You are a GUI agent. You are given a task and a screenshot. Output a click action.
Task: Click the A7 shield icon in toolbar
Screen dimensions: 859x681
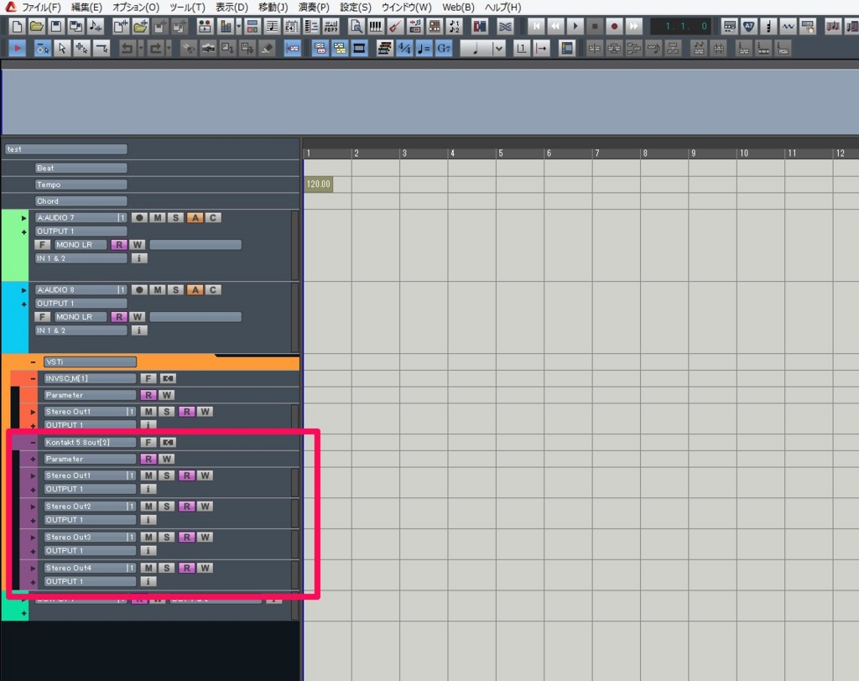point(749,27)
